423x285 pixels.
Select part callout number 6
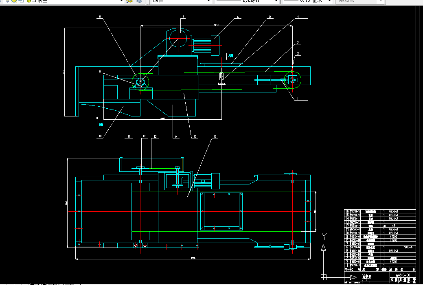click(238, 17)
